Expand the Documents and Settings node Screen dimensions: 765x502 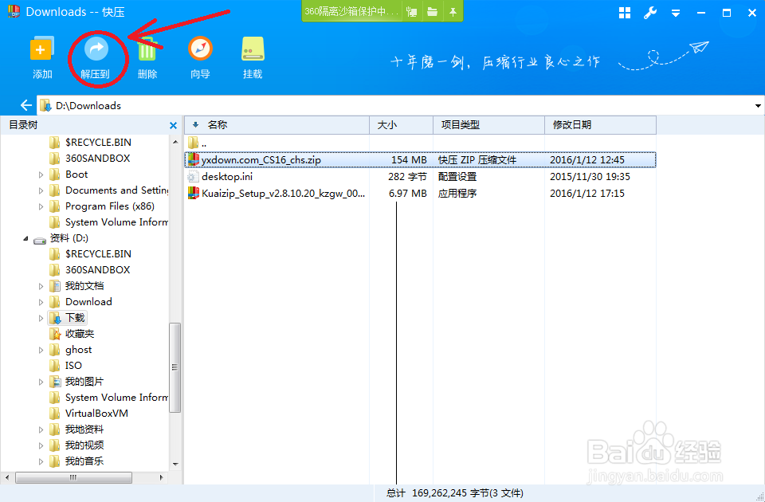(41, 190)
